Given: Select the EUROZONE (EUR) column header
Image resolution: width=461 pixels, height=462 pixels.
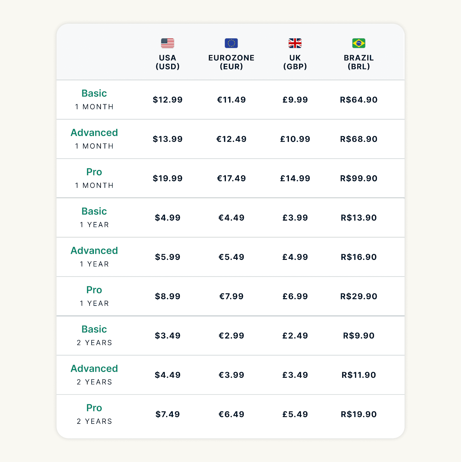Looking at the screenshot, I should click(x=231, y=62).
